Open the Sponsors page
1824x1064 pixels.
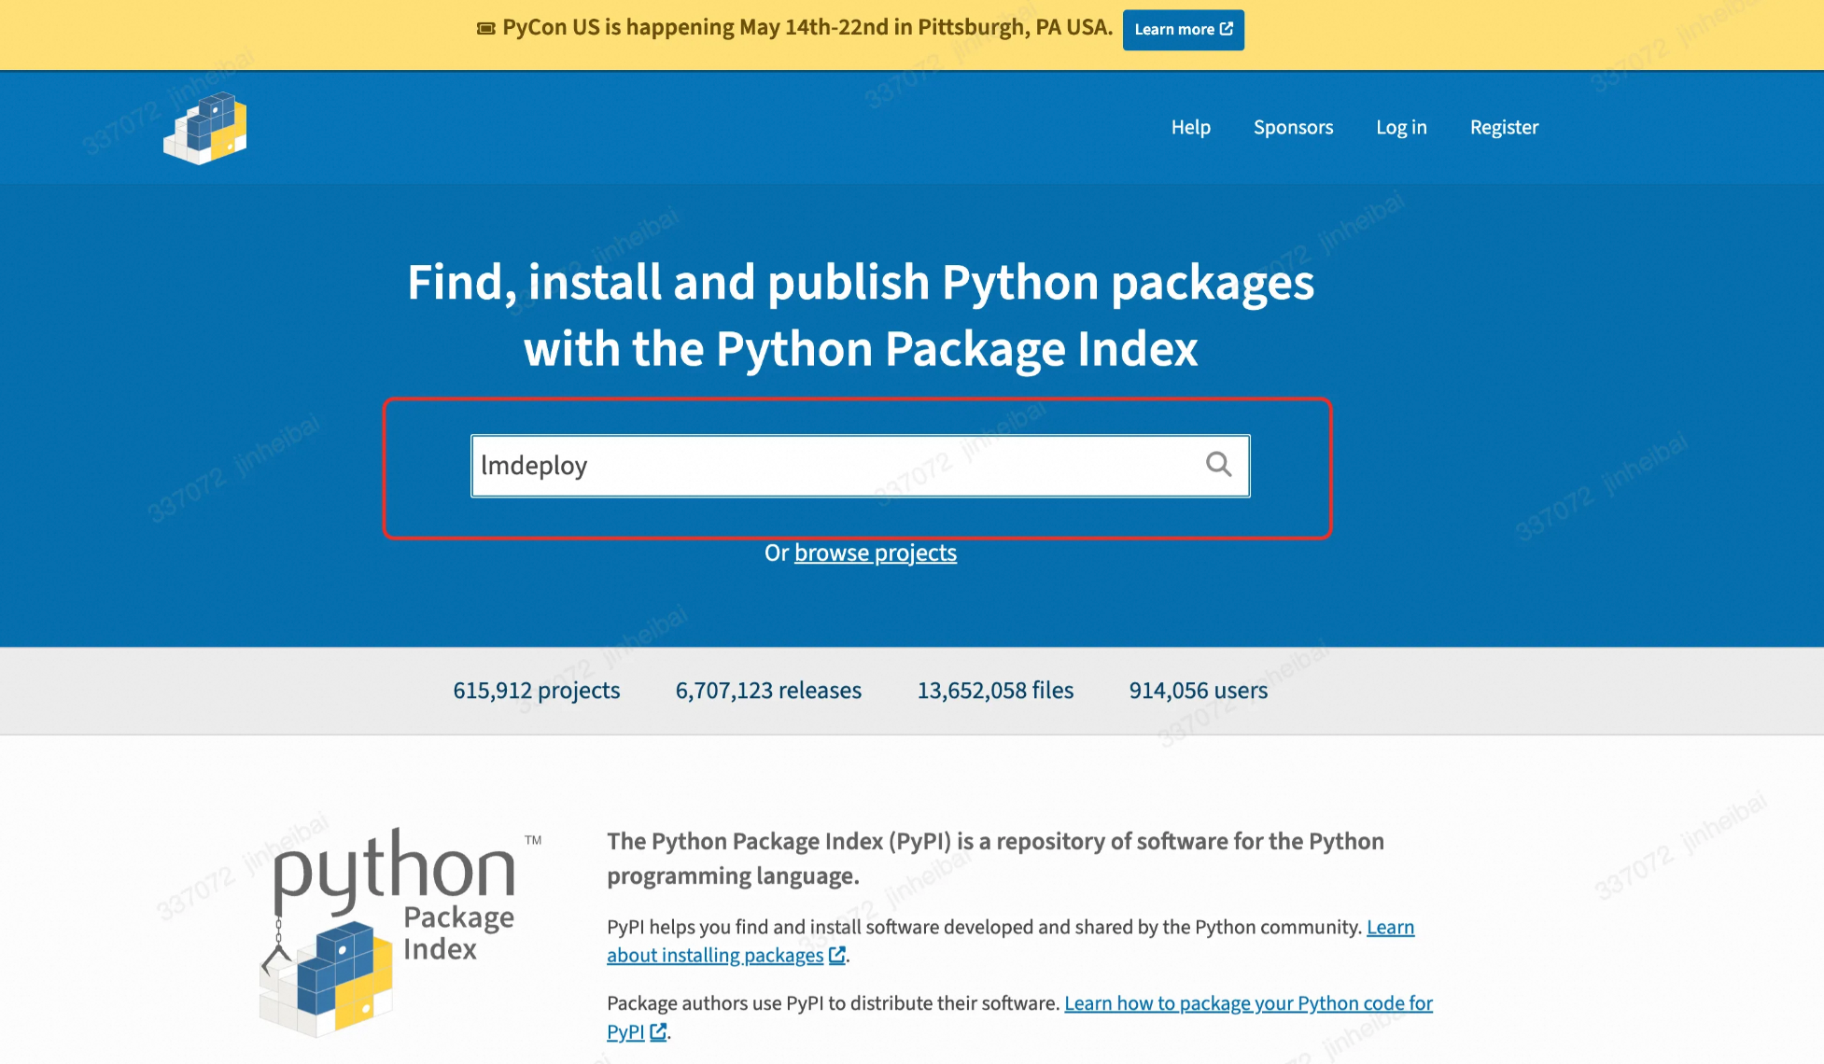tap(1293, 128)
